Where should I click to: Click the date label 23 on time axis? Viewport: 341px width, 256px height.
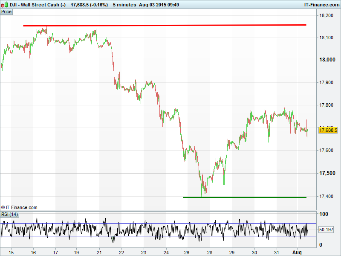coord(144,253)
